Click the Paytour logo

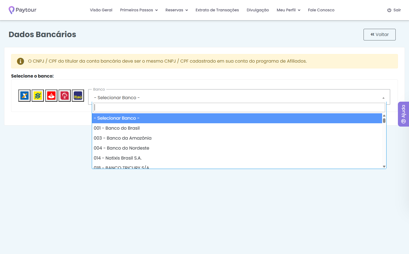pos(22,10)
